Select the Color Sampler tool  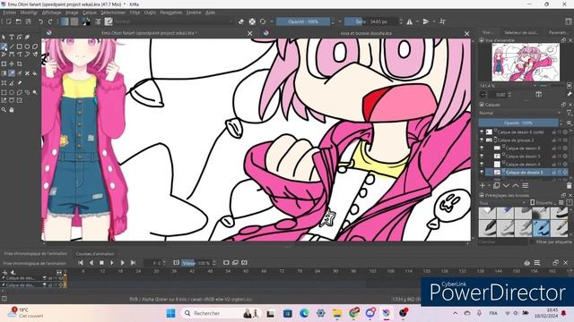point(12,73)
